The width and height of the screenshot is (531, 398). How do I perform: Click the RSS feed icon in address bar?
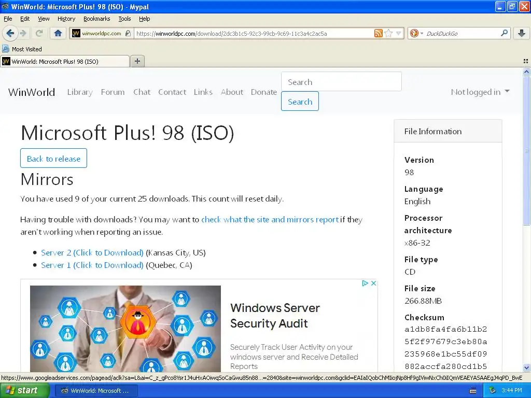pos(378,33)
